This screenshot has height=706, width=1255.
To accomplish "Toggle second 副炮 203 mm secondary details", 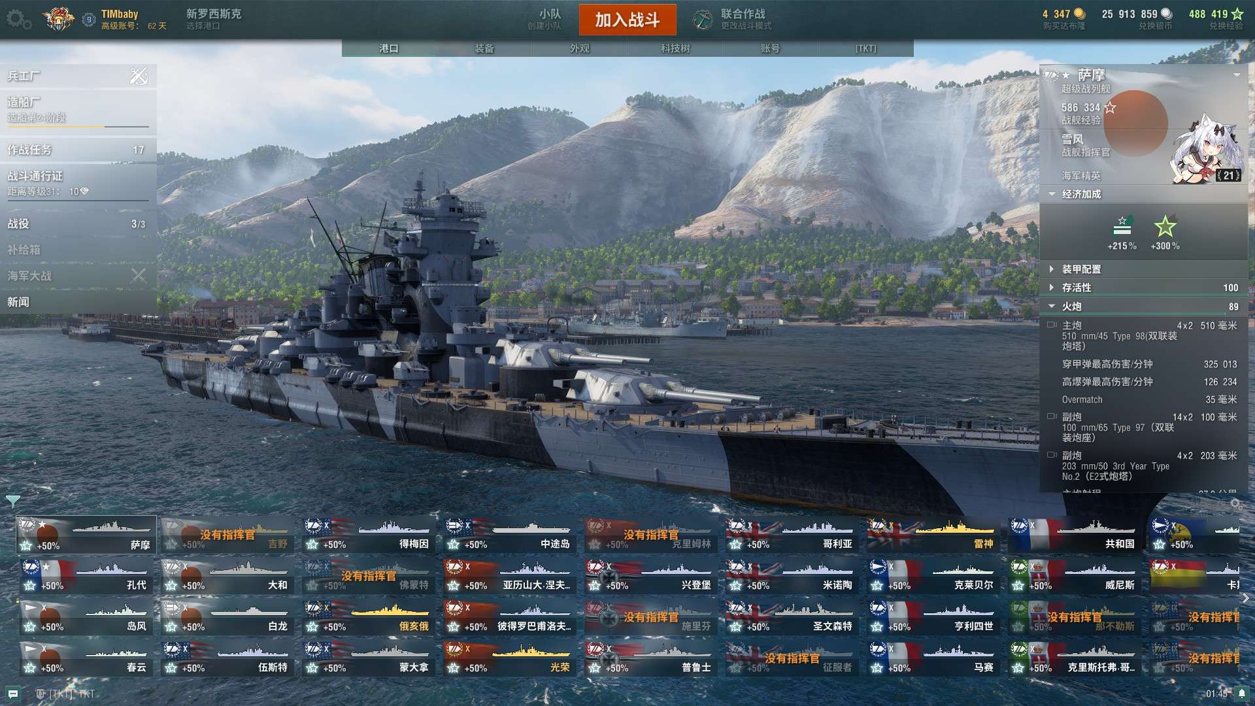I will pos(1052,455).
